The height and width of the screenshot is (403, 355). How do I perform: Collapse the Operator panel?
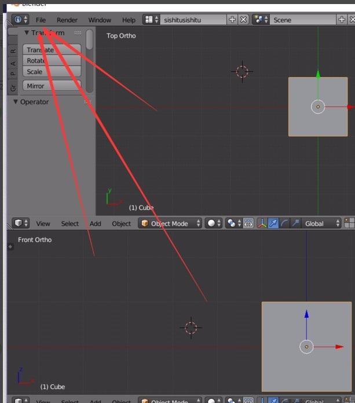point(16,102)
